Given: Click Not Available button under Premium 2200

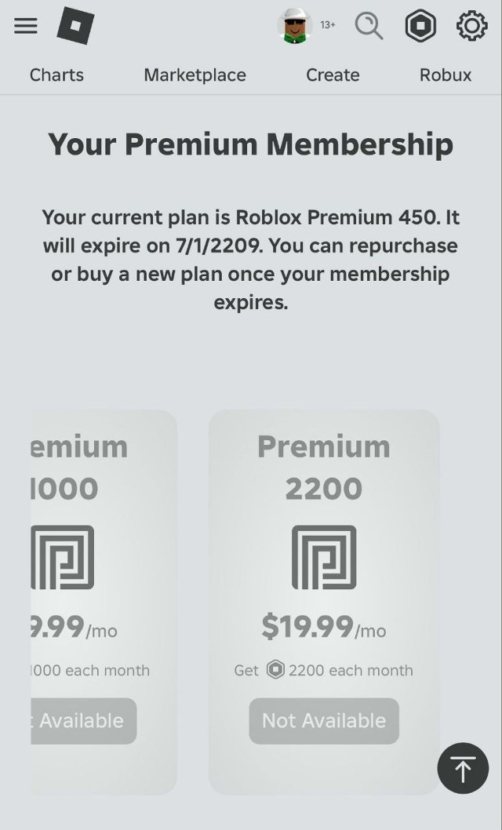Looking at the screenshot, I should (x=324, y=721).
